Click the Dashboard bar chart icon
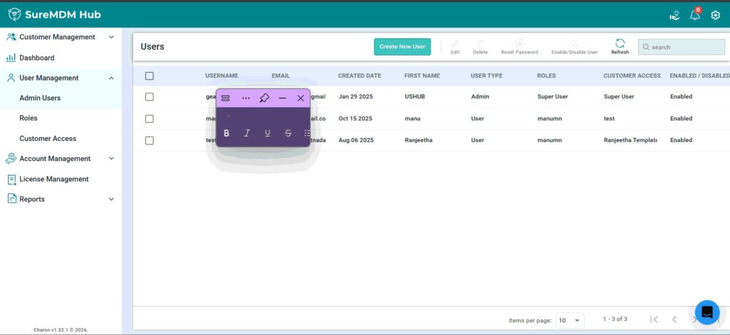Viewport: 730px width, 335px height. click(11, 58)
